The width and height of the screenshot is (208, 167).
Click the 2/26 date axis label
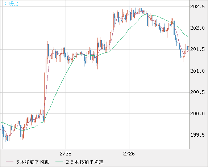(129, 154)
